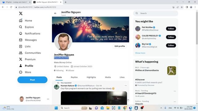This screenshot has height=111, width=198.
Task: Follow CALEB PRESSLEY
Action: 171,37
